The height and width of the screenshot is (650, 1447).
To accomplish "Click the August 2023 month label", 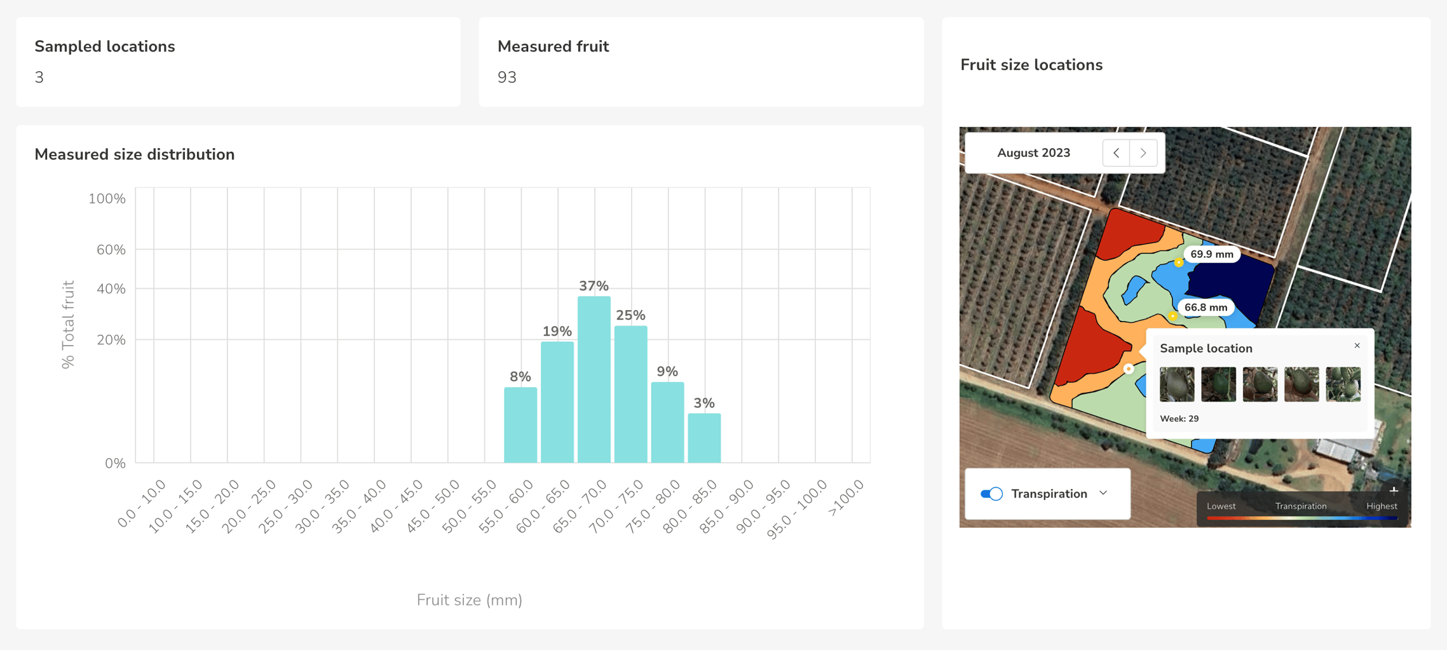I will click(1033, 153).
